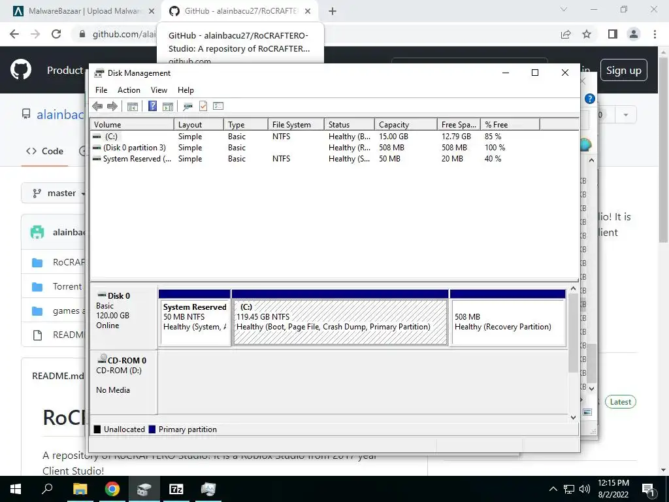This screenshot has width=669, height=502.
Task: Sort by Capacity column header
Action: pos(406,125)
